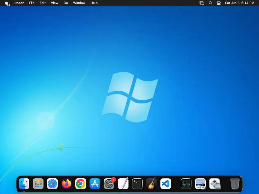Click the Stage Manager windows icon in menu bar
This screenshot has width=259, height=194.
[202, 3]
